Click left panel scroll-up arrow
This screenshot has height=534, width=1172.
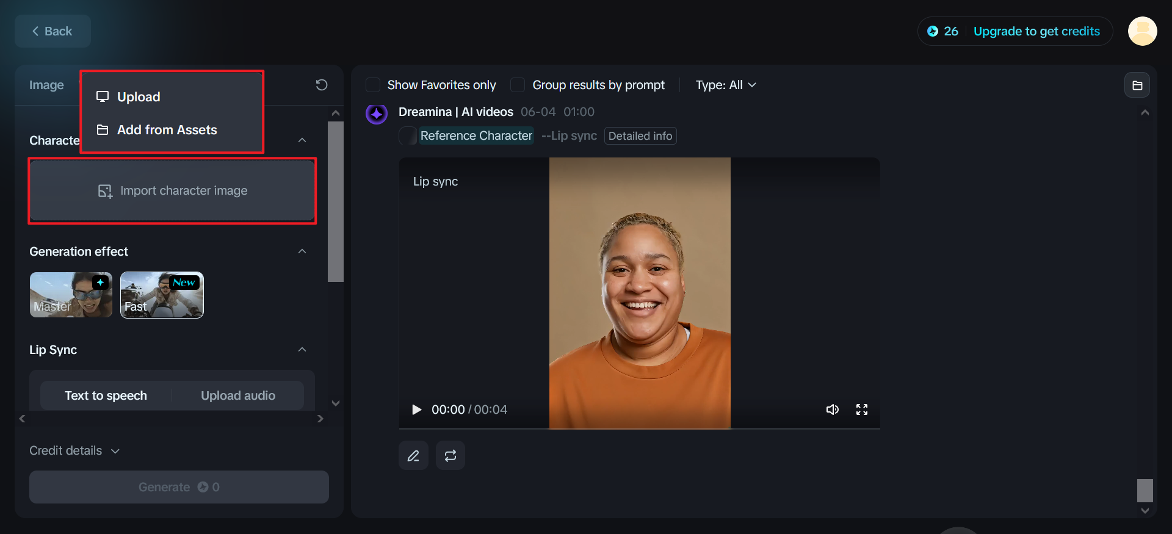point(336,113)
